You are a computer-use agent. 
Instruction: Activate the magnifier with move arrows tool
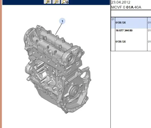click(65, 2)
